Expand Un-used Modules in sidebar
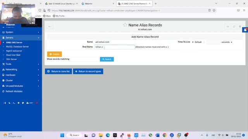This screenshot has height=139, width=248. click(x=21, y=86)
